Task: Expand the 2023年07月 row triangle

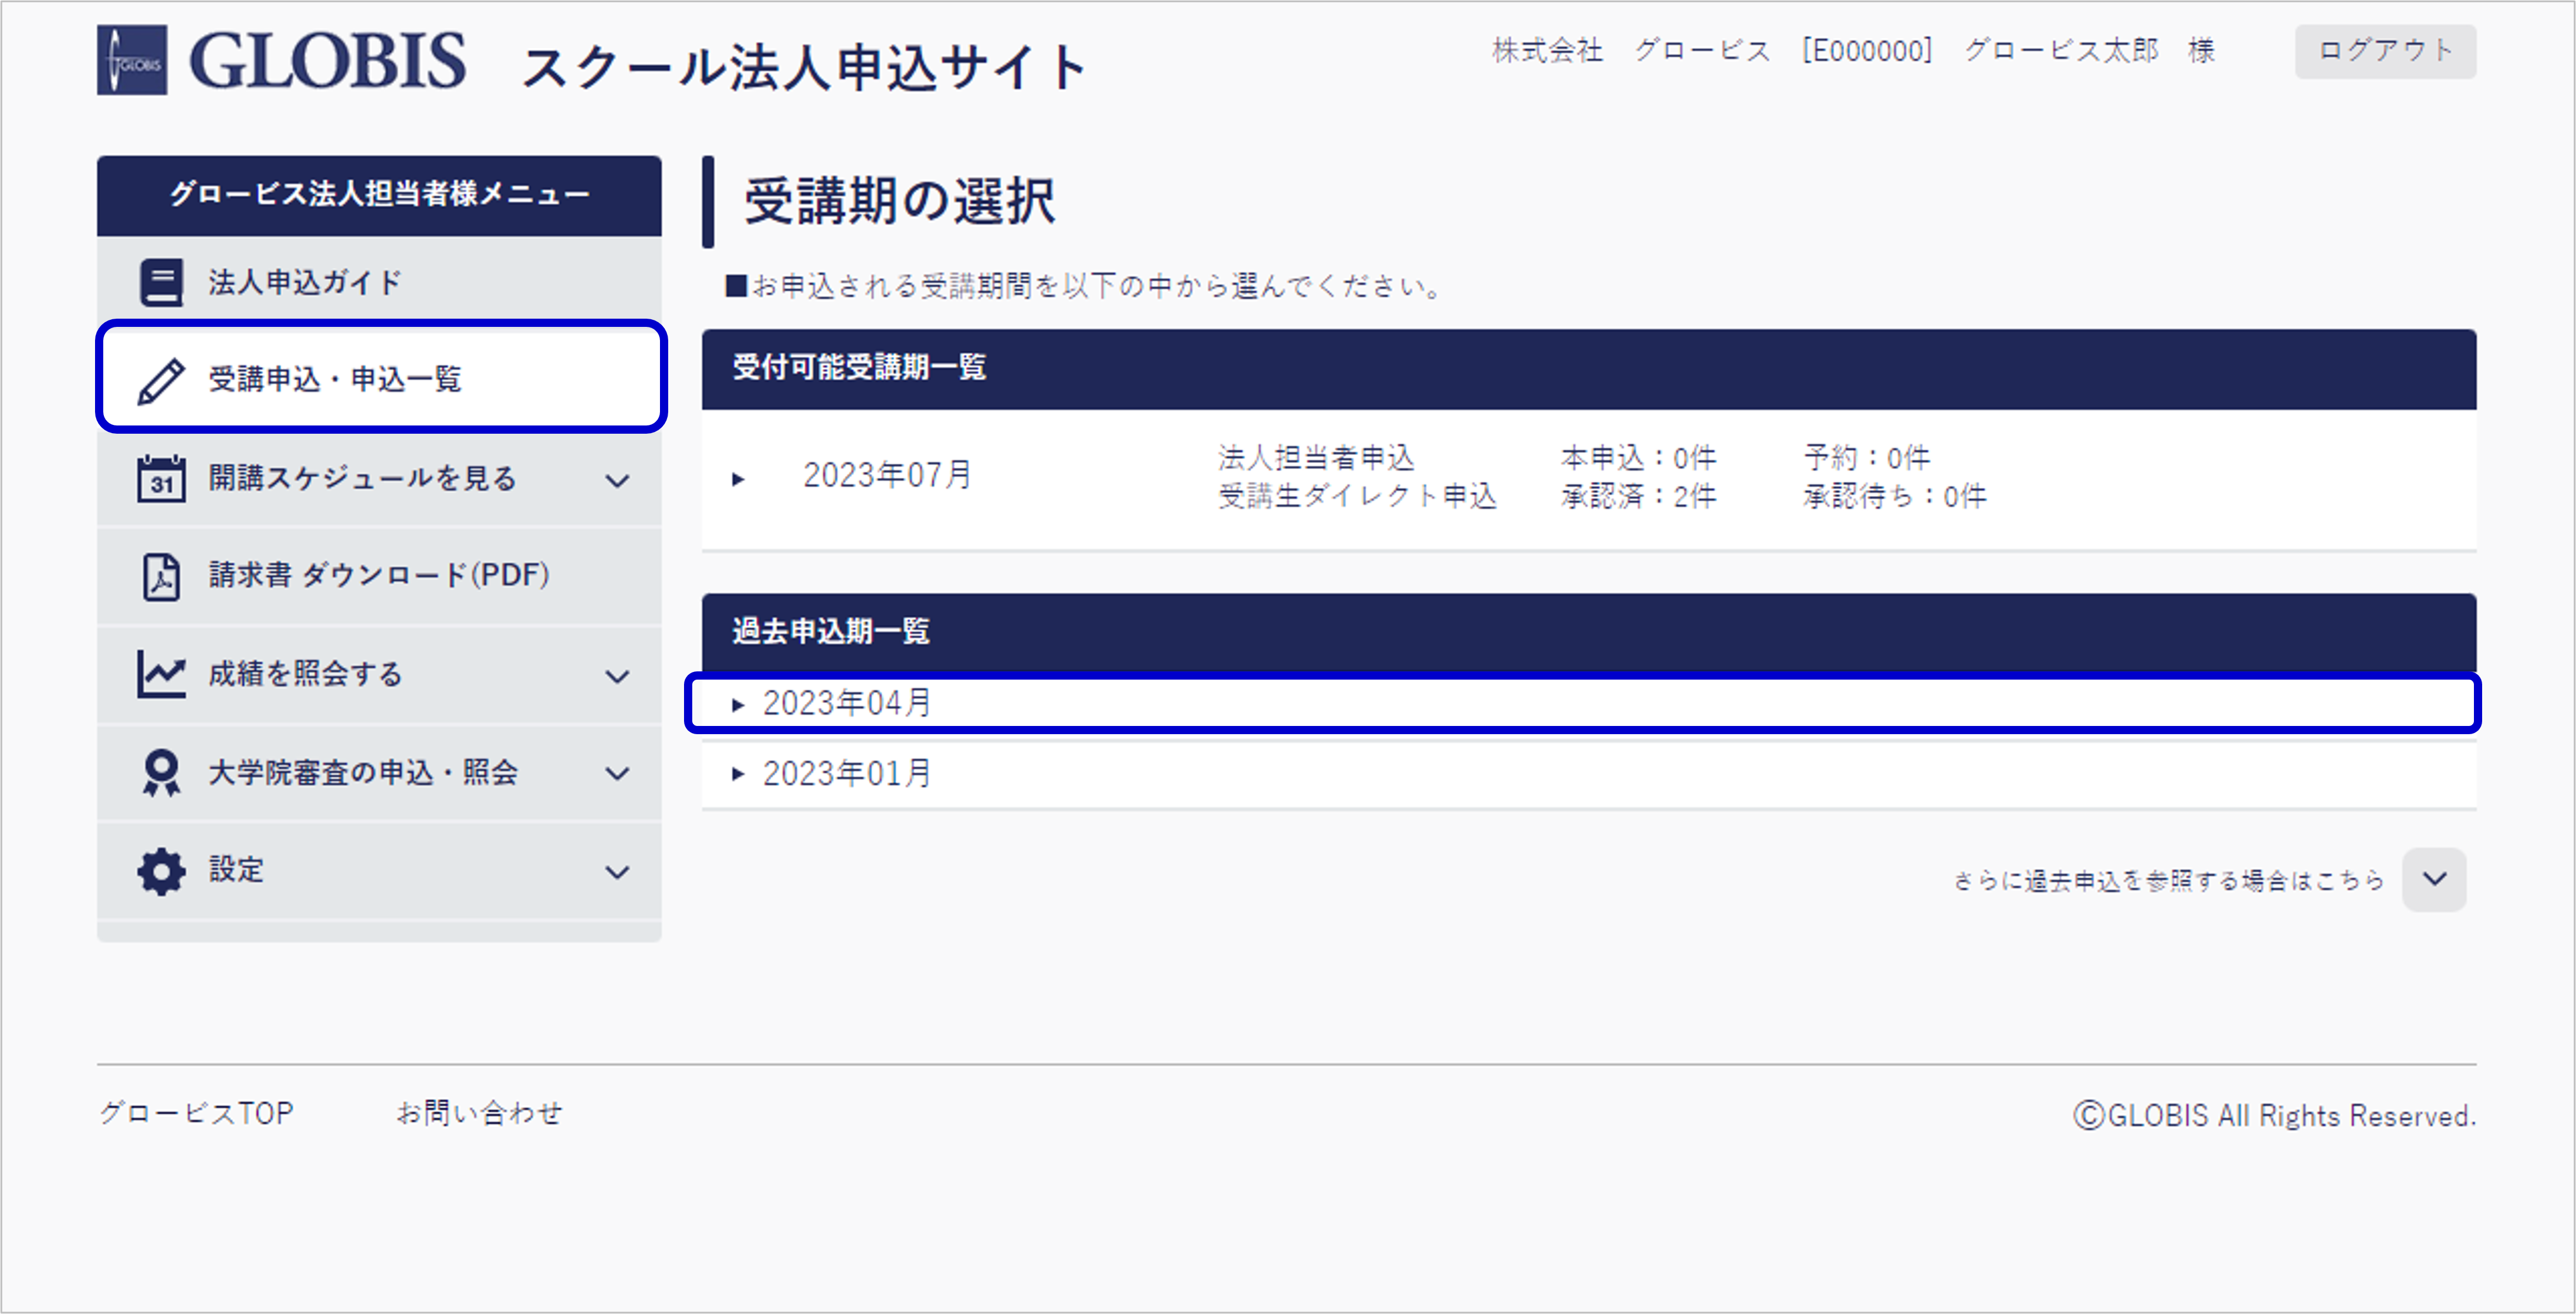Action: pyautogui.click(x=738, y=479)
